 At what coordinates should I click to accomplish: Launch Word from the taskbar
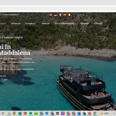79,113
